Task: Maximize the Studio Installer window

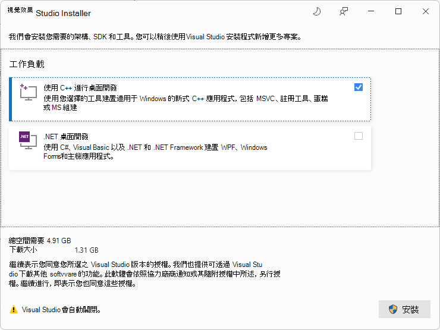Action: coord(398,11)
